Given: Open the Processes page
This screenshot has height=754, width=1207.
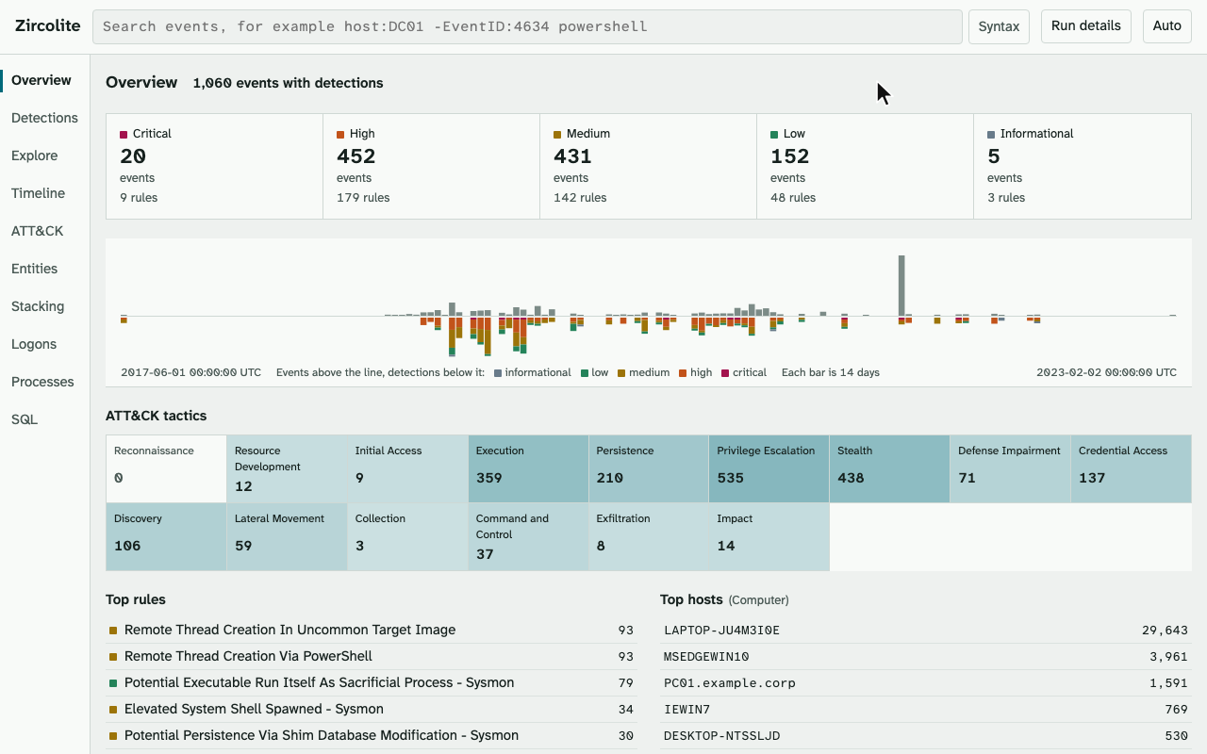Looking at the screenshot, I should [44, 382].
